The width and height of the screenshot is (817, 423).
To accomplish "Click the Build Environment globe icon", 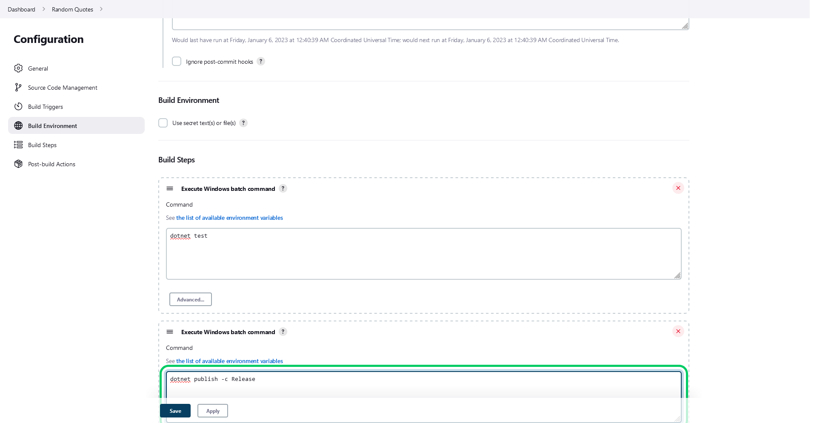I will pos(18,125).
